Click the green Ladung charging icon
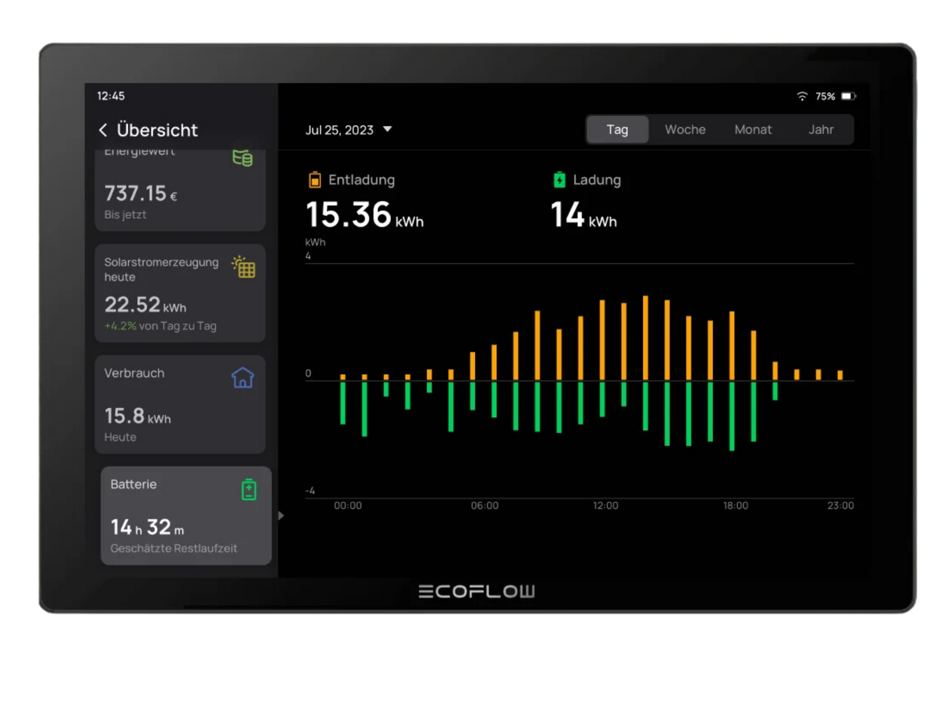 pos(559,180)
